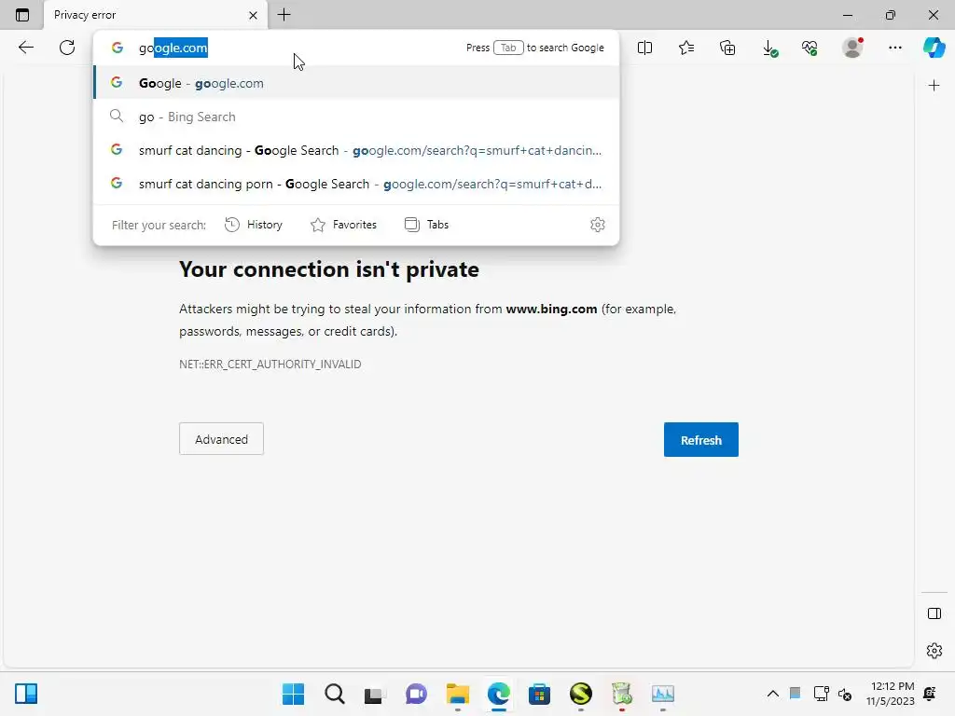
Task: Open the clock showing 12:12 PM
Action: tap(891, 694)
